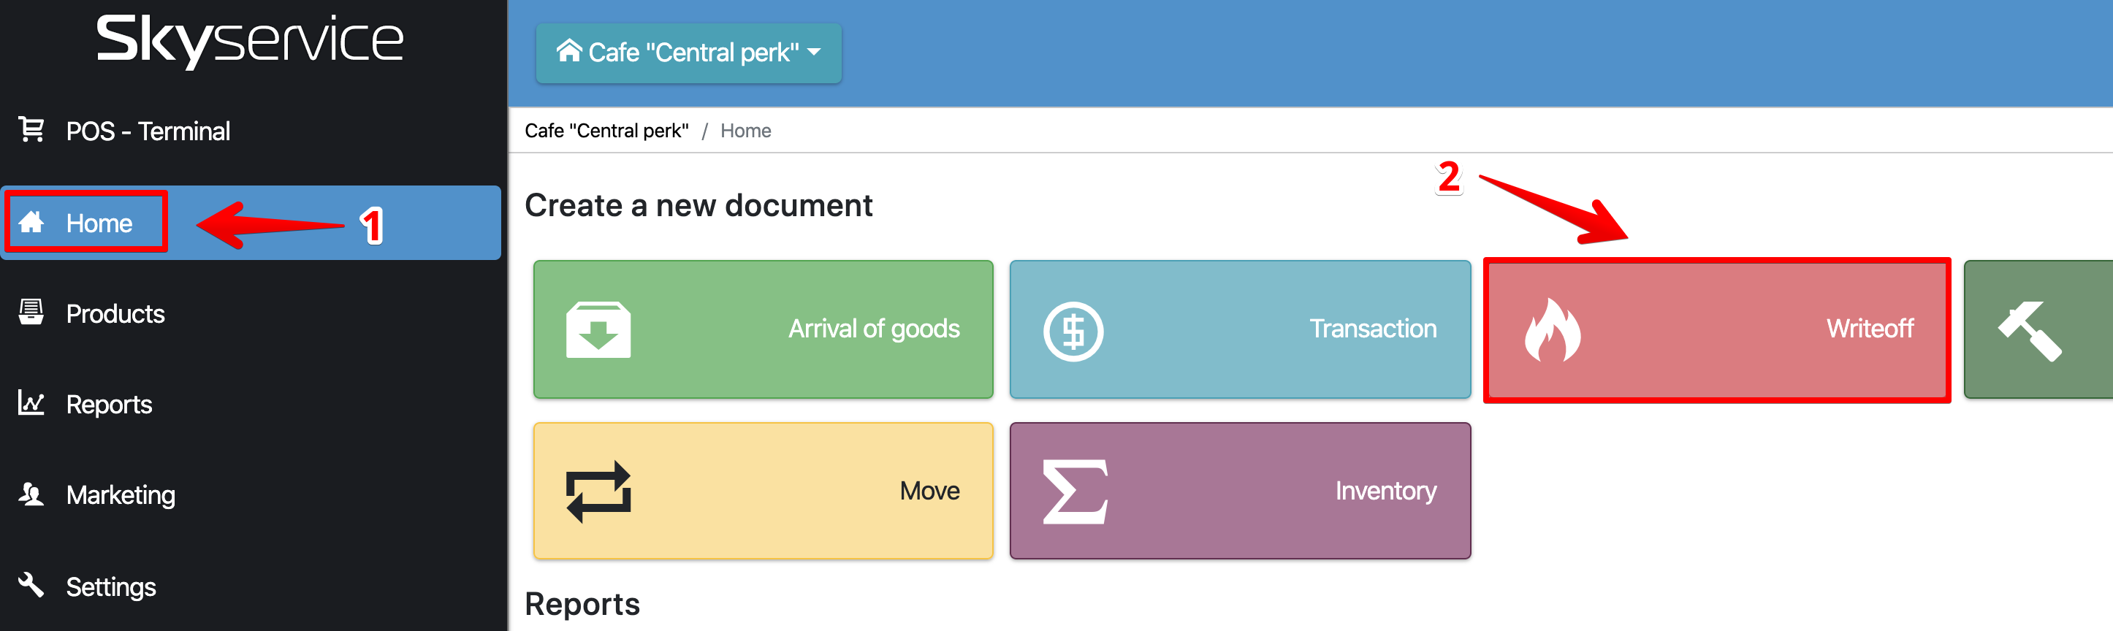
Task: Click the Settings wrench icon in sidebar
Action: click(x=31, y=585)
